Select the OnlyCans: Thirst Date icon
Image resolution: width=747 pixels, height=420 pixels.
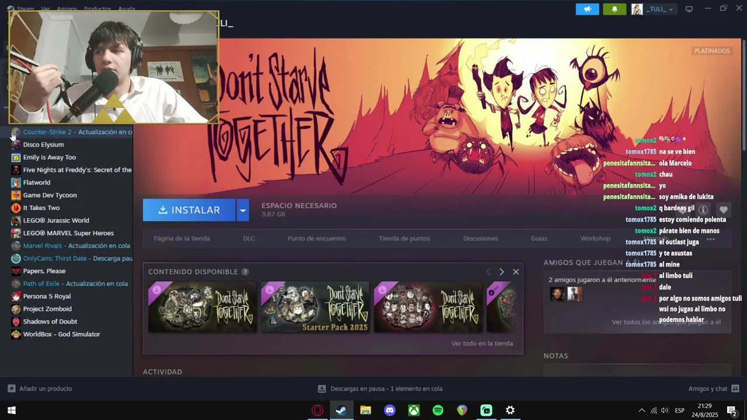[16, 258]
